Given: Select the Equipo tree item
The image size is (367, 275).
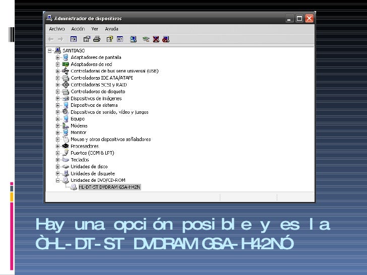Looking at the screenshot, I should [x=78, y=119].
